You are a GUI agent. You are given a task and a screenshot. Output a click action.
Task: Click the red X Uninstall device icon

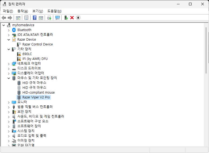[72, 18]
